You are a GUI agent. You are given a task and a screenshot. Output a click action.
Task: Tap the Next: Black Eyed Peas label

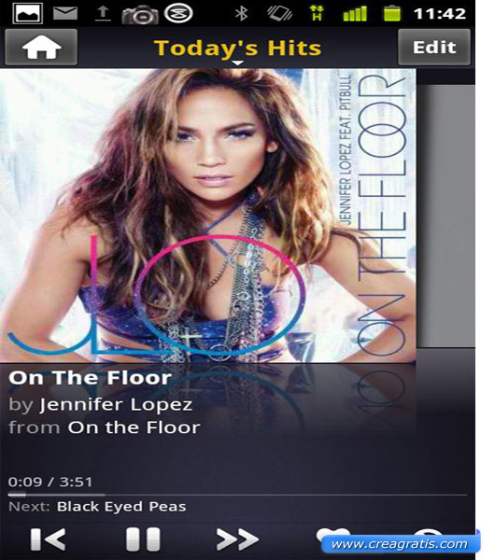(x=97, y=507)
